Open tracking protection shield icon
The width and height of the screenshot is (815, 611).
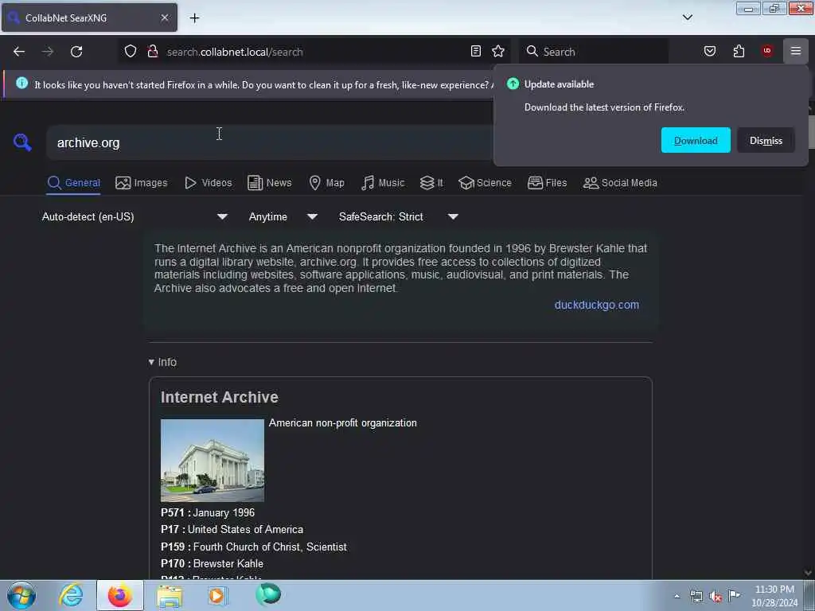(131, 52)
